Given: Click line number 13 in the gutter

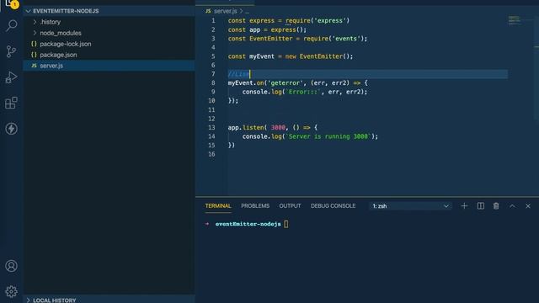Looking at the screenshot, I should point(211,127).
